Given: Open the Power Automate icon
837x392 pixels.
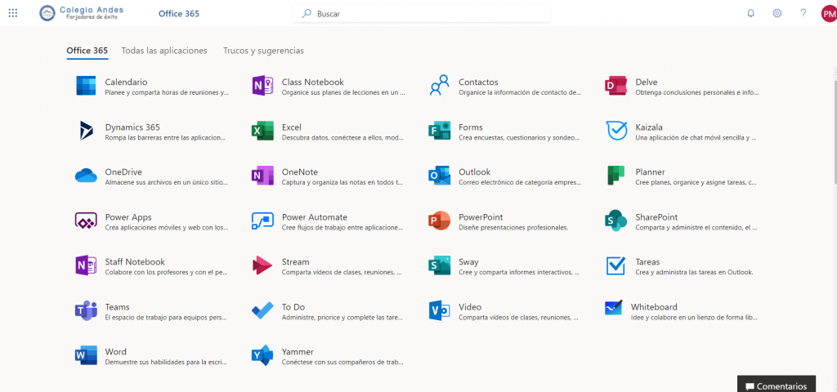Looking at the screenshot, I should [262, 220].
